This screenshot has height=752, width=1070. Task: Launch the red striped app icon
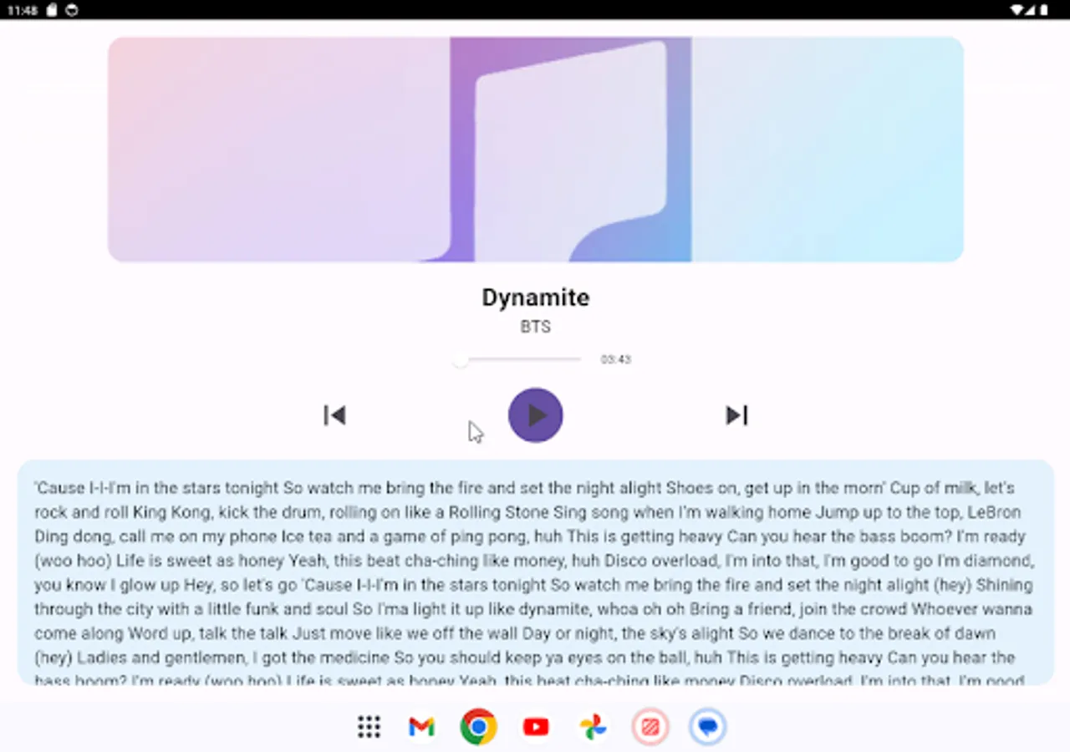coord(650,726)
